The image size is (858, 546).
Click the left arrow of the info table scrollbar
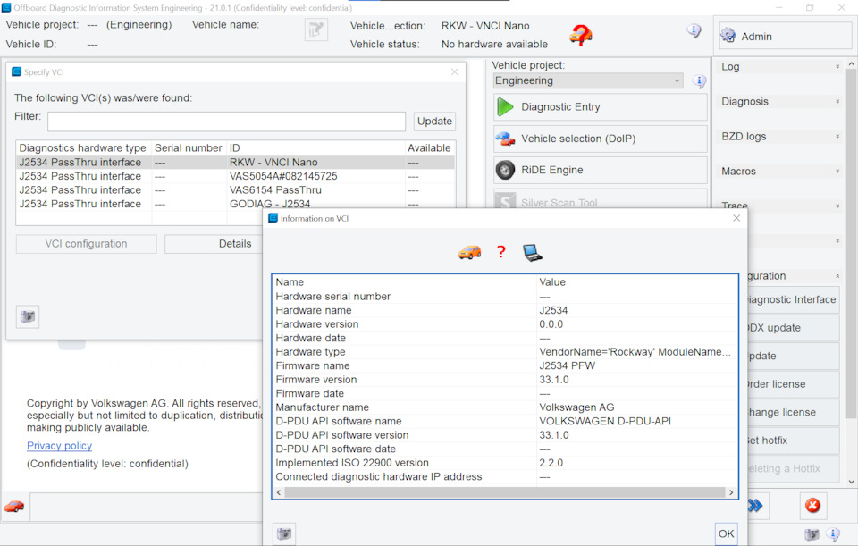[x=279, y=492]
